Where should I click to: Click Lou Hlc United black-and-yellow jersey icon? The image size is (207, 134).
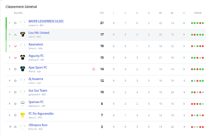(x=23, y=34)
